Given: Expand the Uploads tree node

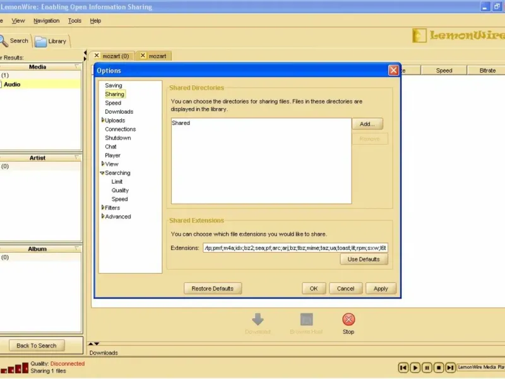Looking at the screenshot, I should (x=103, y=120).
